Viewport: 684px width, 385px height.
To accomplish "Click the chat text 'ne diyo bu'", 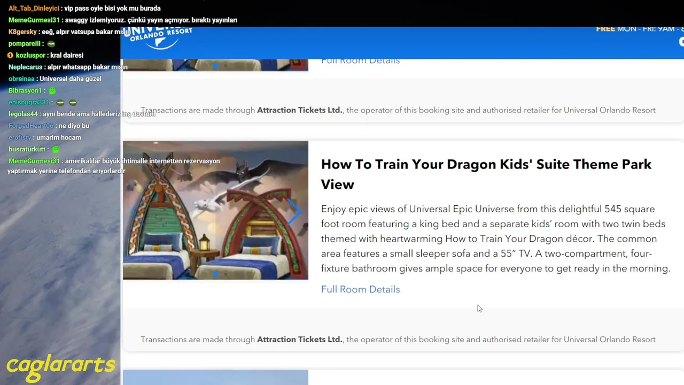I will [x=74, y=126].
